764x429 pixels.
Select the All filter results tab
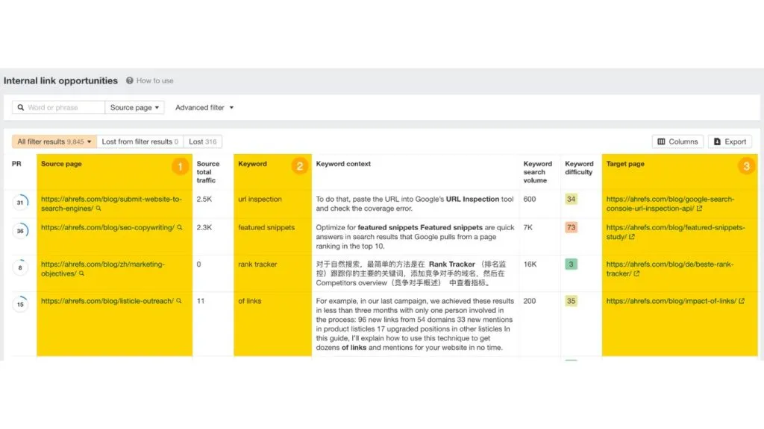54,142
